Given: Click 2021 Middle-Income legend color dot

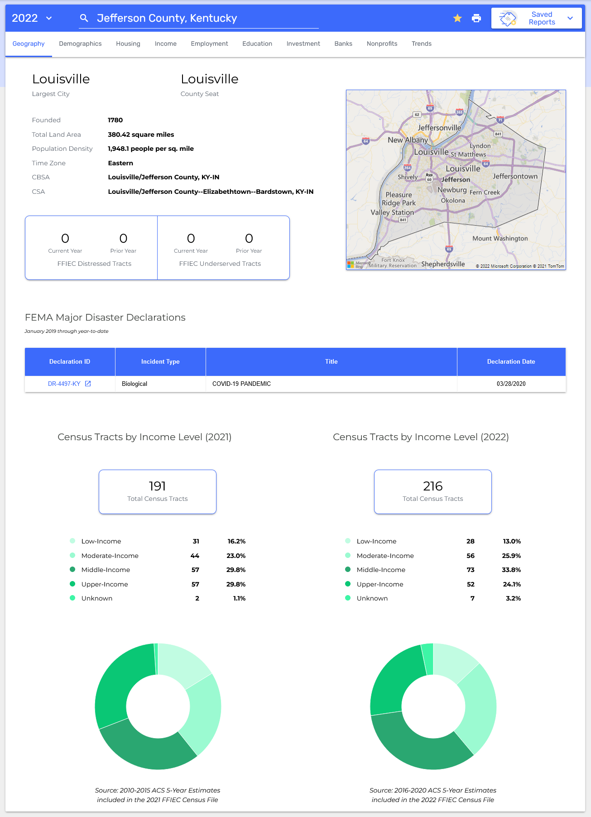Looking at the screenshot, I should (72, 569).
